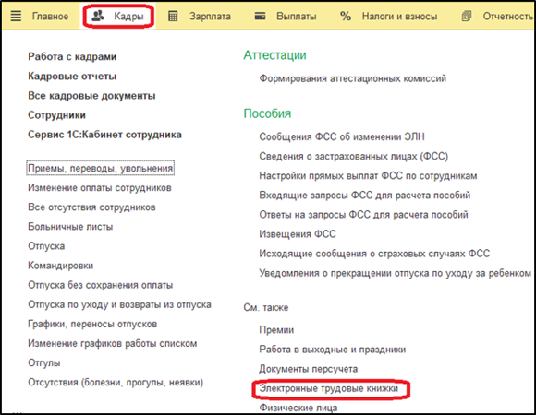Open the Главное section
536x415 pixels.
[50, 16]
